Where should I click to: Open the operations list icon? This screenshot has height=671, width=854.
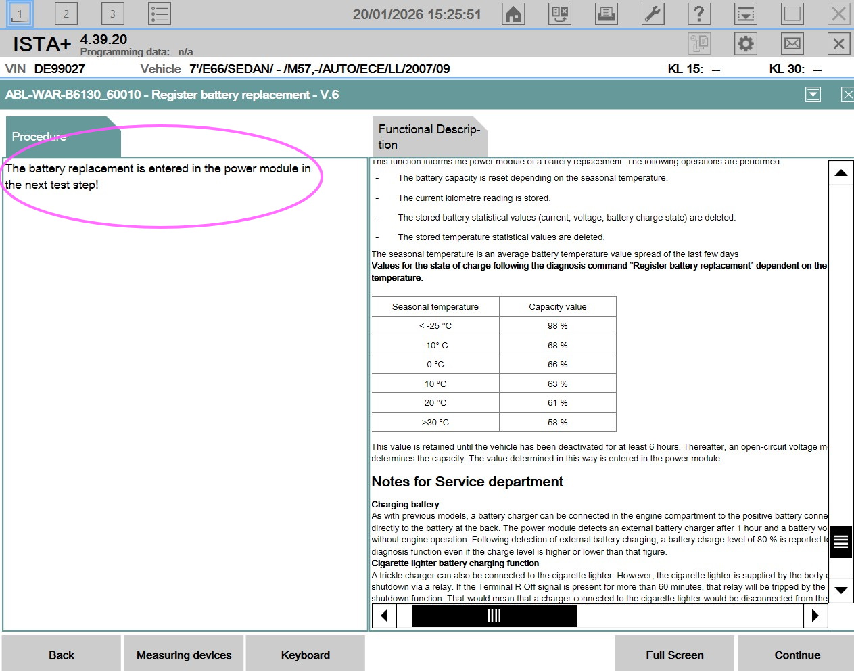tap(160, 14)
